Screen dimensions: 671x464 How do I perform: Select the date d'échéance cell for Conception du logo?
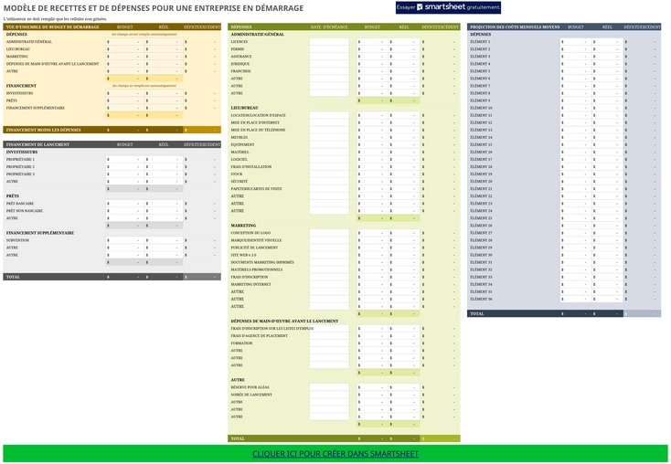pyautogui.click(x=329, y=233)
